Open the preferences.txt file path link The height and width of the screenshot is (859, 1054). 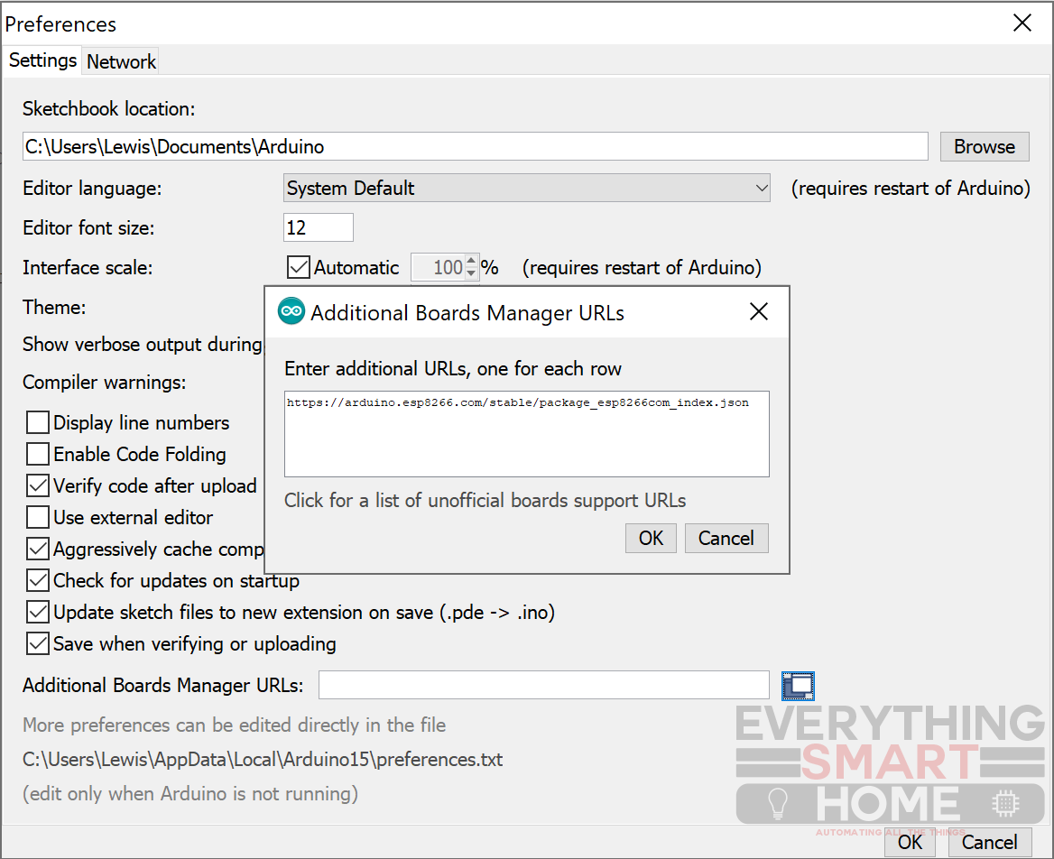263,760
